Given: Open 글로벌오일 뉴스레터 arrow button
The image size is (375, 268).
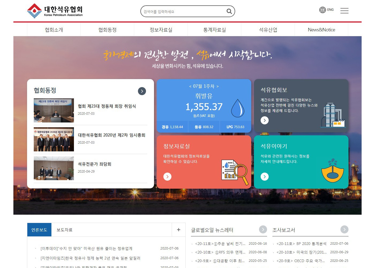Looking at the screenshot, I should (263, 229).
